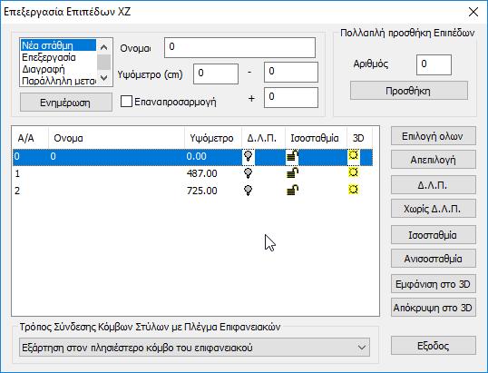Click Απόκρυψη στο 3D button
Screen dimensions: 488x373
(x=434, y=308)
